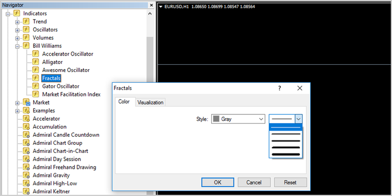Open the line width dropdown arrow
The height and width of the screenshot is (196, 392).
pyautogui.click(x=298, y=119)
